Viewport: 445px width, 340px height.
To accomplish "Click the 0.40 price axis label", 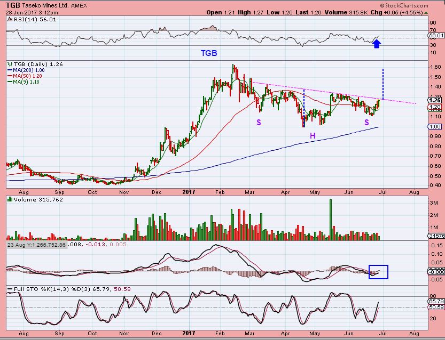I will point(435,185).
